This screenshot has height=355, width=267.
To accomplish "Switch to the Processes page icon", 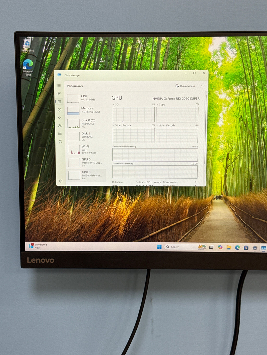I will (x=59, y=93).
